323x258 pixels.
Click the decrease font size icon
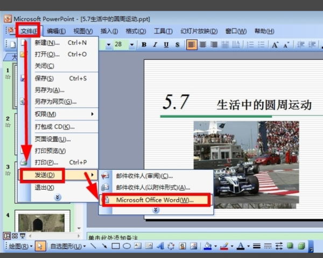286,45
